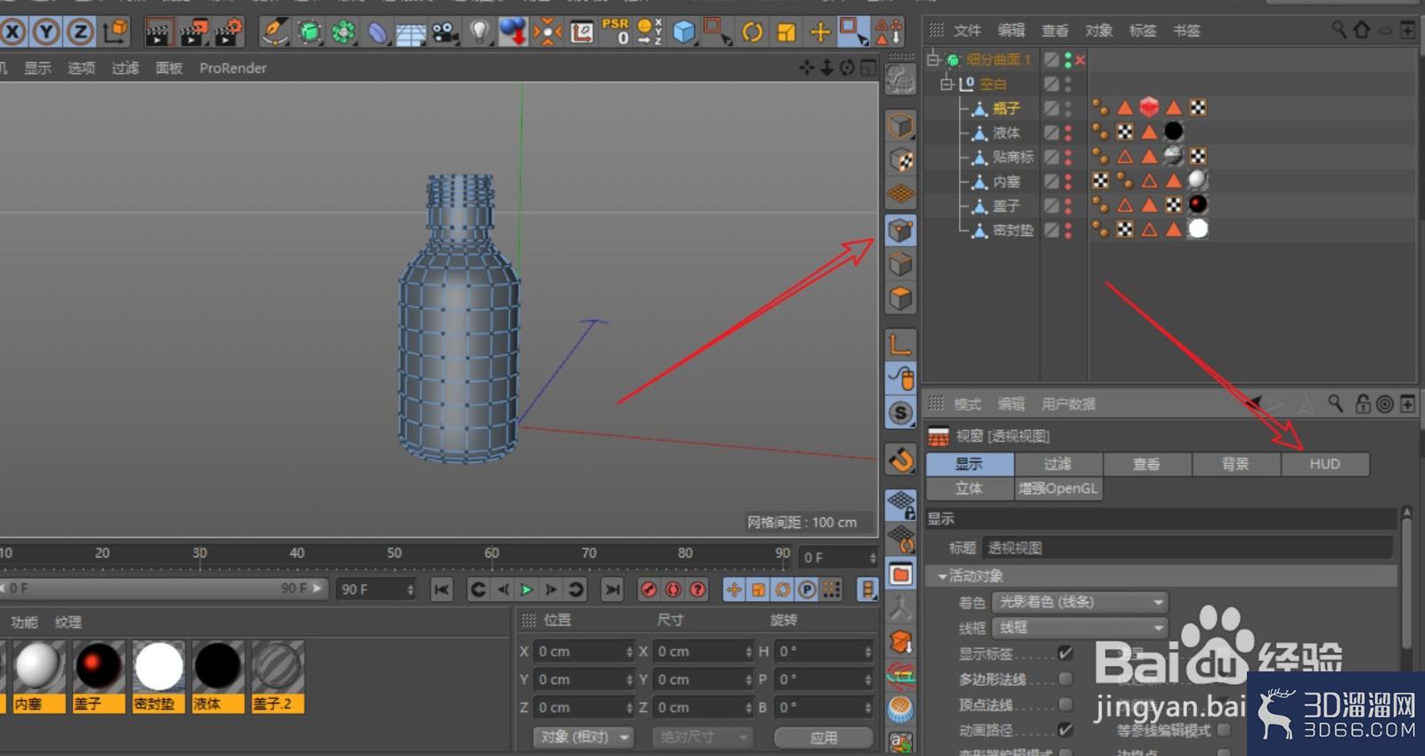Click the green subdivision generator icon
The image size is (1425, 756).
click(309, 33)
